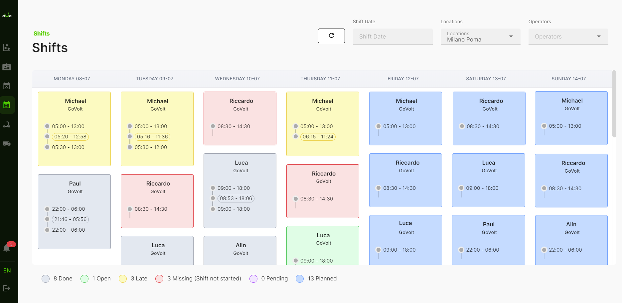Viewport: 622px width, 303px height.
Task: Open the operator ID card sidebar icon
Action: point(7,67)
